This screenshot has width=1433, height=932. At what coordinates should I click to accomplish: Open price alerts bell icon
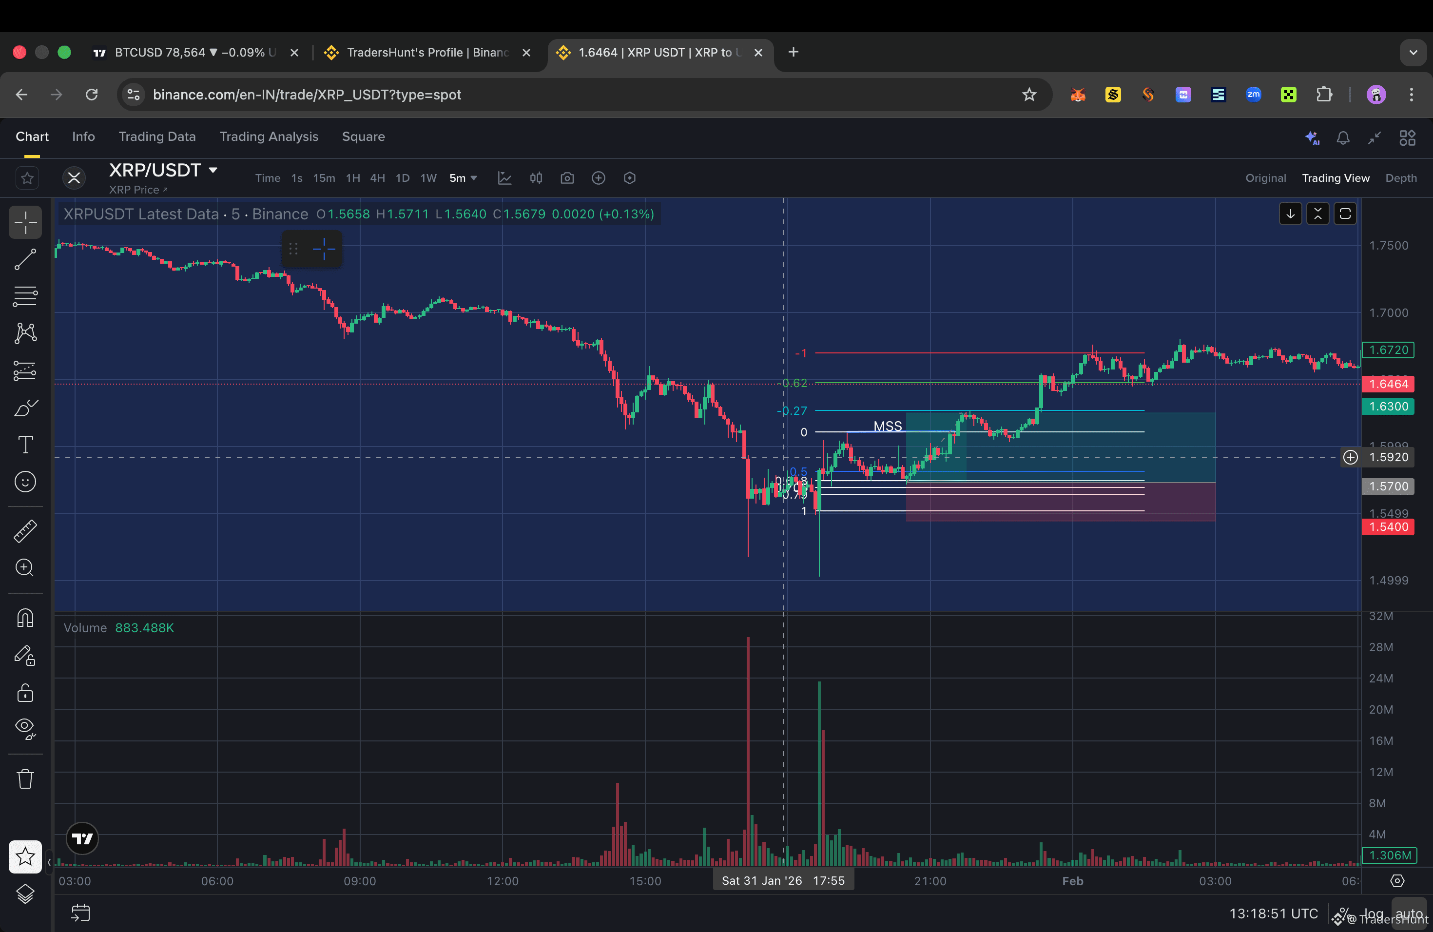(x=1343, y=138)
